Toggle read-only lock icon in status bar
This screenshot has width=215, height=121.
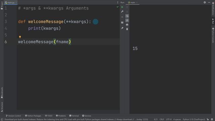208,120
